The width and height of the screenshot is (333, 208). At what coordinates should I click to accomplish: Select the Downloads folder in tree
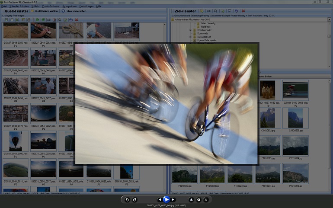202,33
